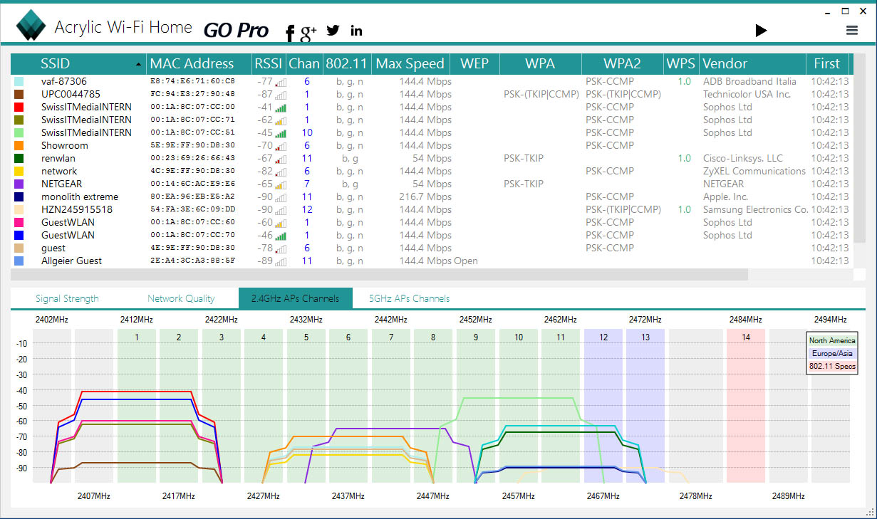Select the Allgeier Guest network row
Viewport: 877px width, 519px height.
[432, 261]
